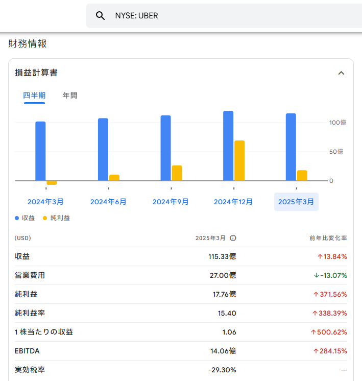Click the 実効税率 row label
362x381 pixels.
tap(30, 370)
